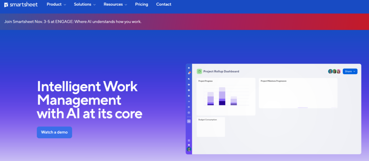The width and height of the screenshot is (369, 161).
Task: Expand the Product menu
Action: tap(56, 4)
